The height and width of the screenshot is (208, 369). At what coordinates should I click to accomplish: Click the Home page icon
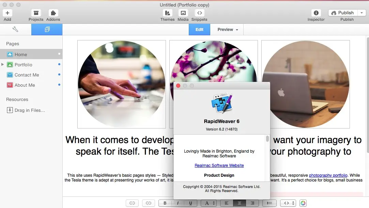[10, 54]
